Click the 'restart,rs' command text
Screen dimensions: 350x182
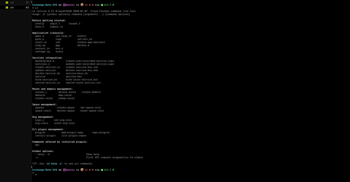point(43,48)
